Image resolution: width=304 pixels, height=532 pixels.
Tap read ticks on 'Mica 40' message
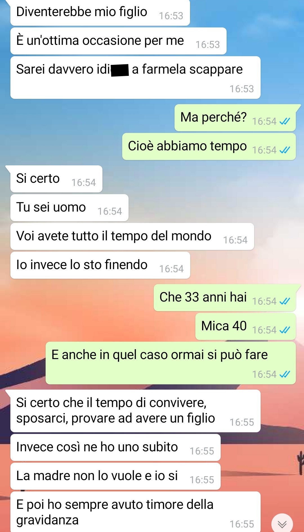(285, 330)
